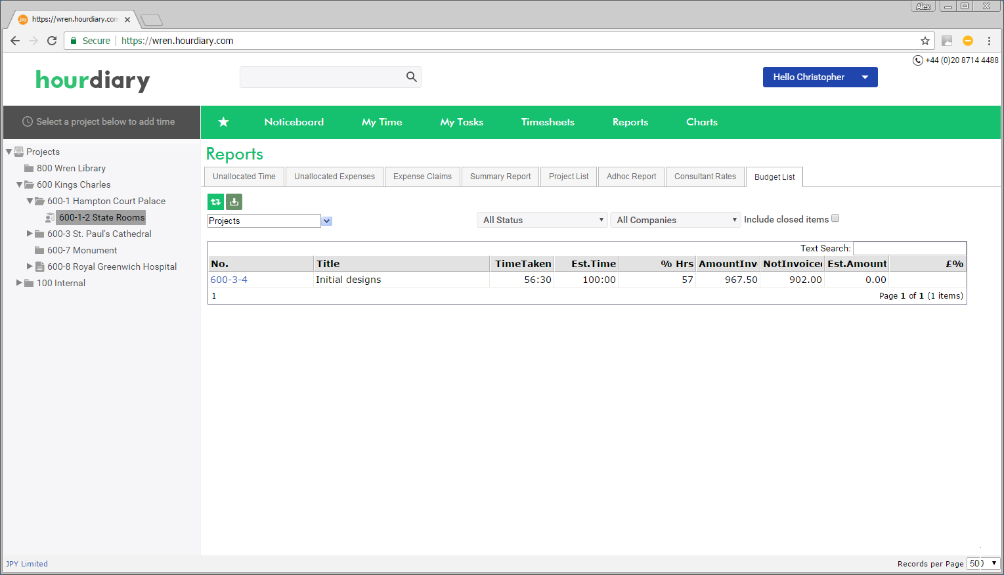Open task 600-3-4 from the table
Screen dimensions: 1004x575
pyautogui.click(x=228, y=279)
